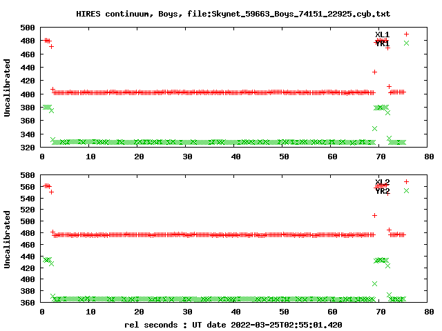Click the XL1 legend label
The image size is (442, 331).
click(x=382, y=34)
